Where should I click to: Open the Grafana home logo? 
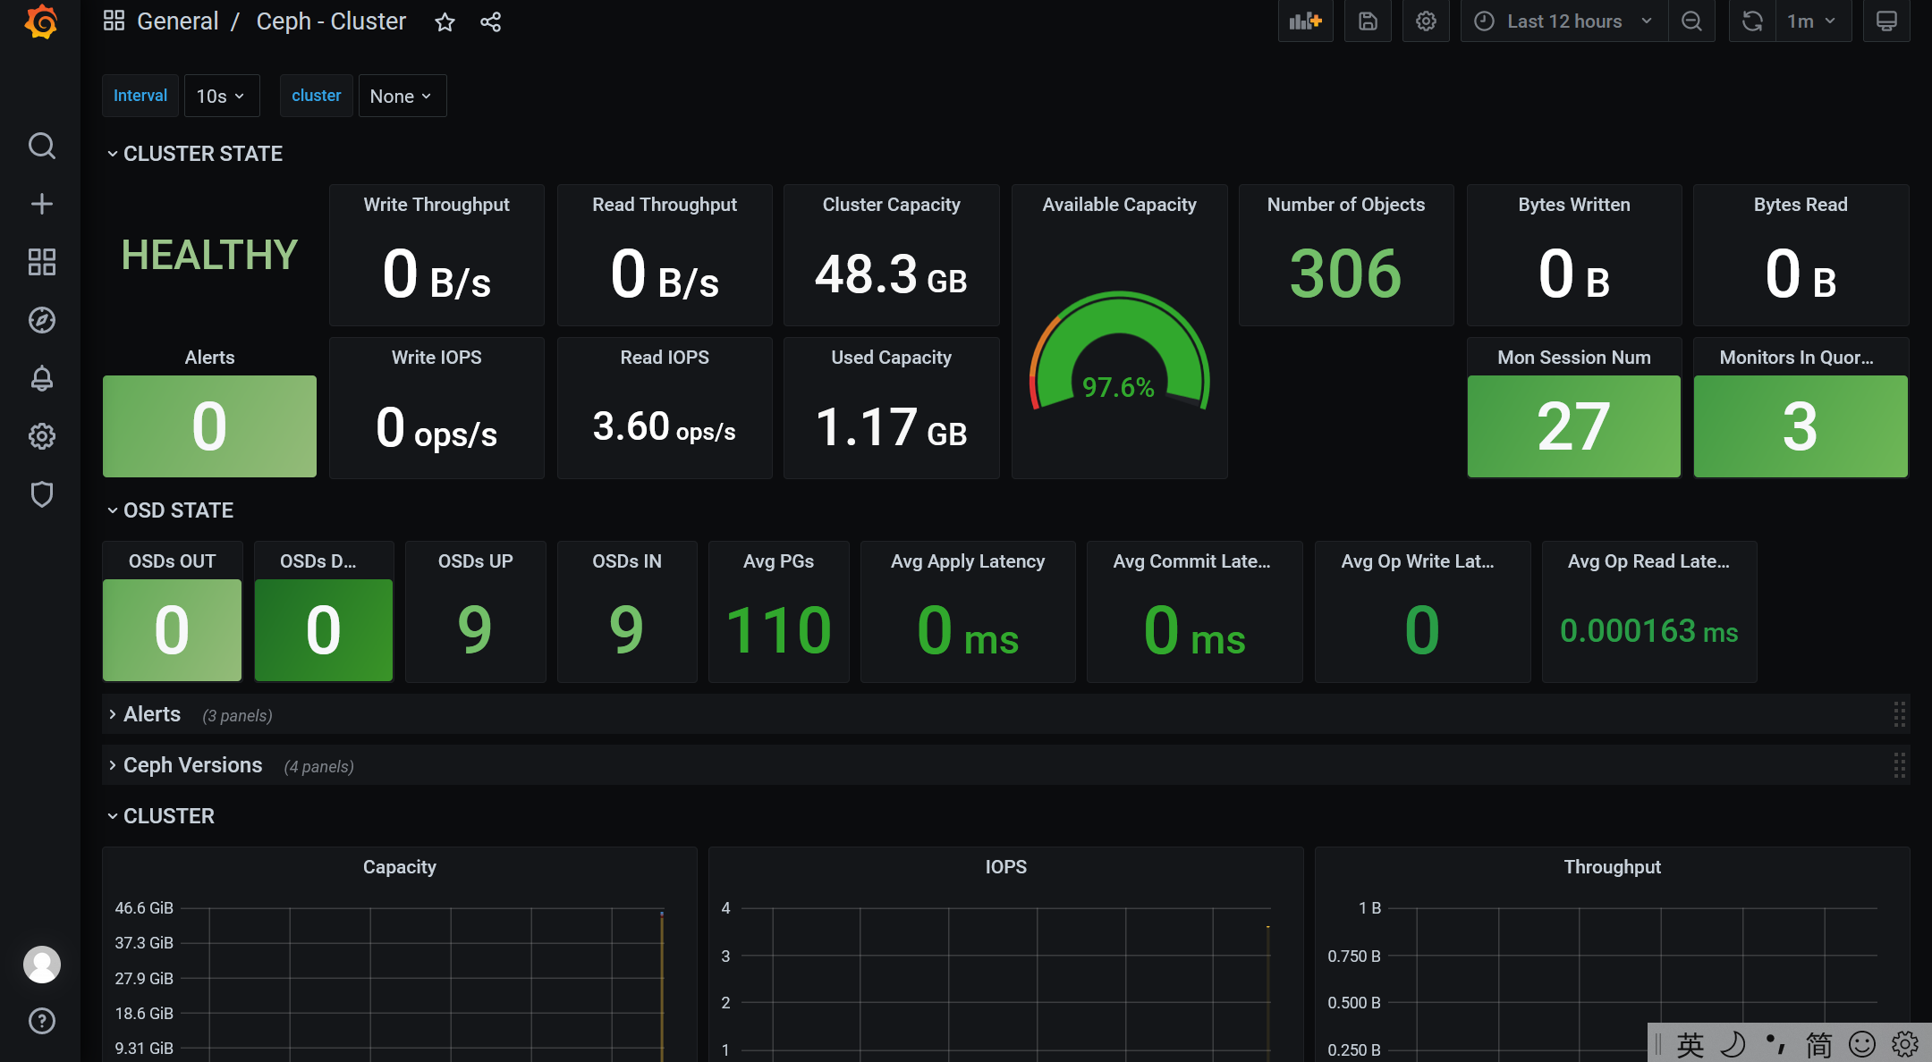pos(41,21)
